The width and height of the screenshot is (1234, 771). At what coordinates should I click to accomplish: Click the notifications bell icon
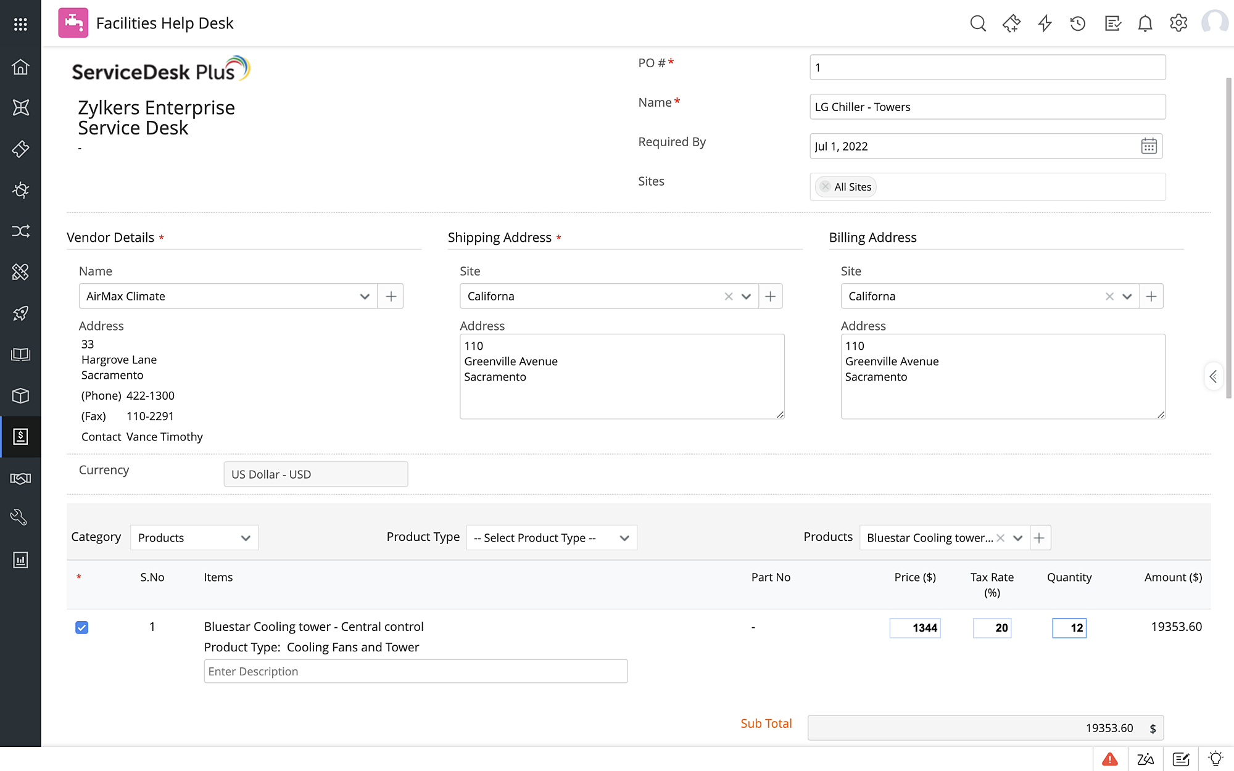(1145, 23)
